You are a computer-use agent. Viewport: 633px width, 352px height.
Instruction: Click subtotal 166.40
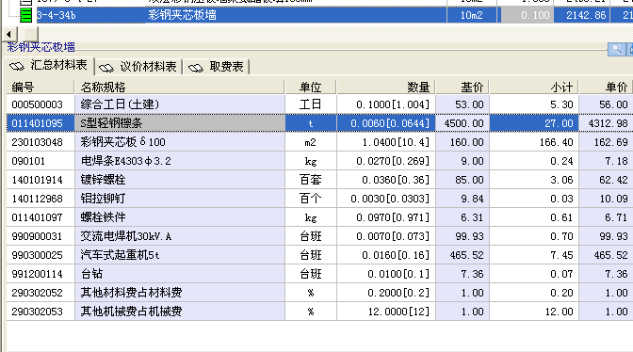pyautogui.click(x=534, y=142)
